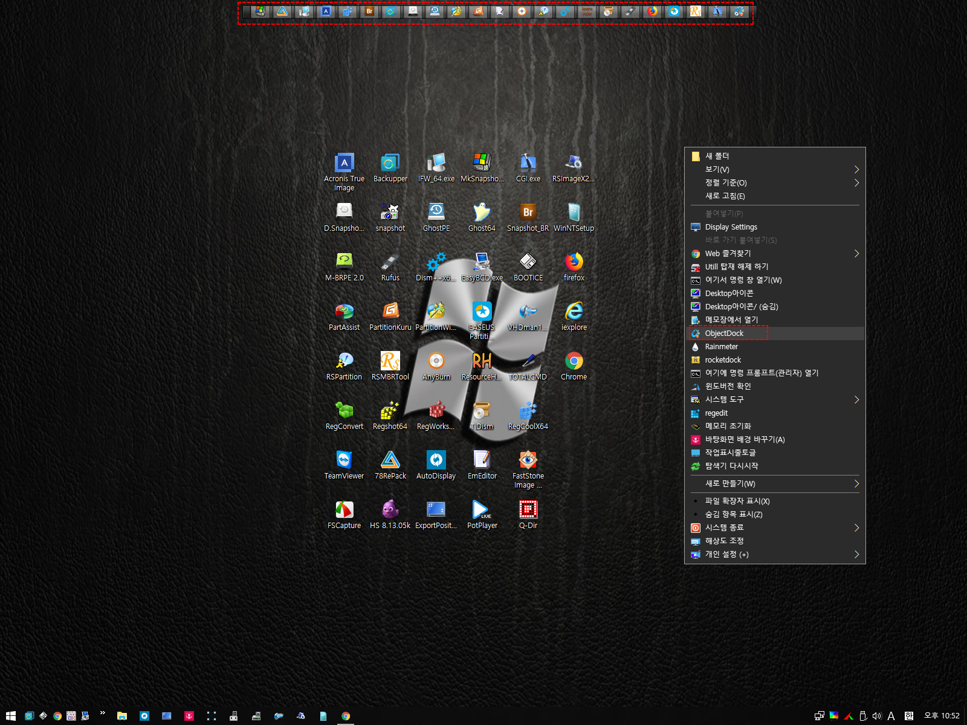
Task: Toggle 숨김 항목 표시(Z) option
Action: (x=775, y=514)
